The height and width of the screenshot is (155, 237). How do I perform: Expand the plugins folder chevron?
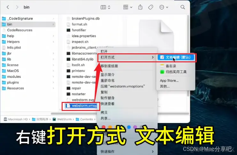(x=53, y=82)
